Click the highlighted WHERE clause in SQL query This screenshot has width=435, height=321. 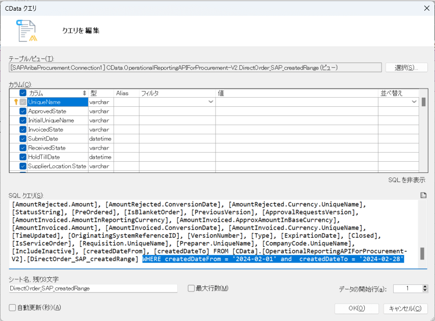(x=273, y=259)
